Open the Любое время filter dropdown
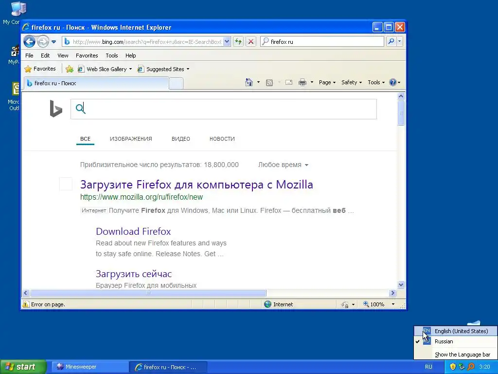The image size is (498, 374). coord(283,165)
